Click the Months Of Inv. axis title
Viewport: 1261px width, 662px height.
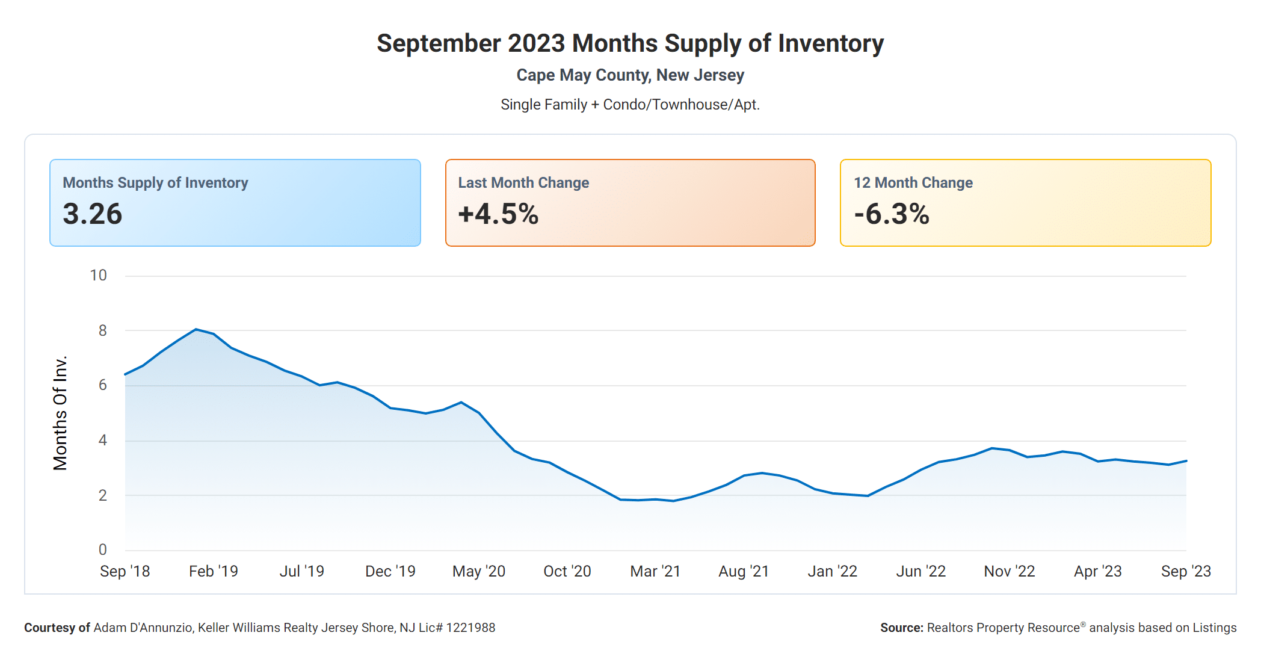(x=60, y=413)
